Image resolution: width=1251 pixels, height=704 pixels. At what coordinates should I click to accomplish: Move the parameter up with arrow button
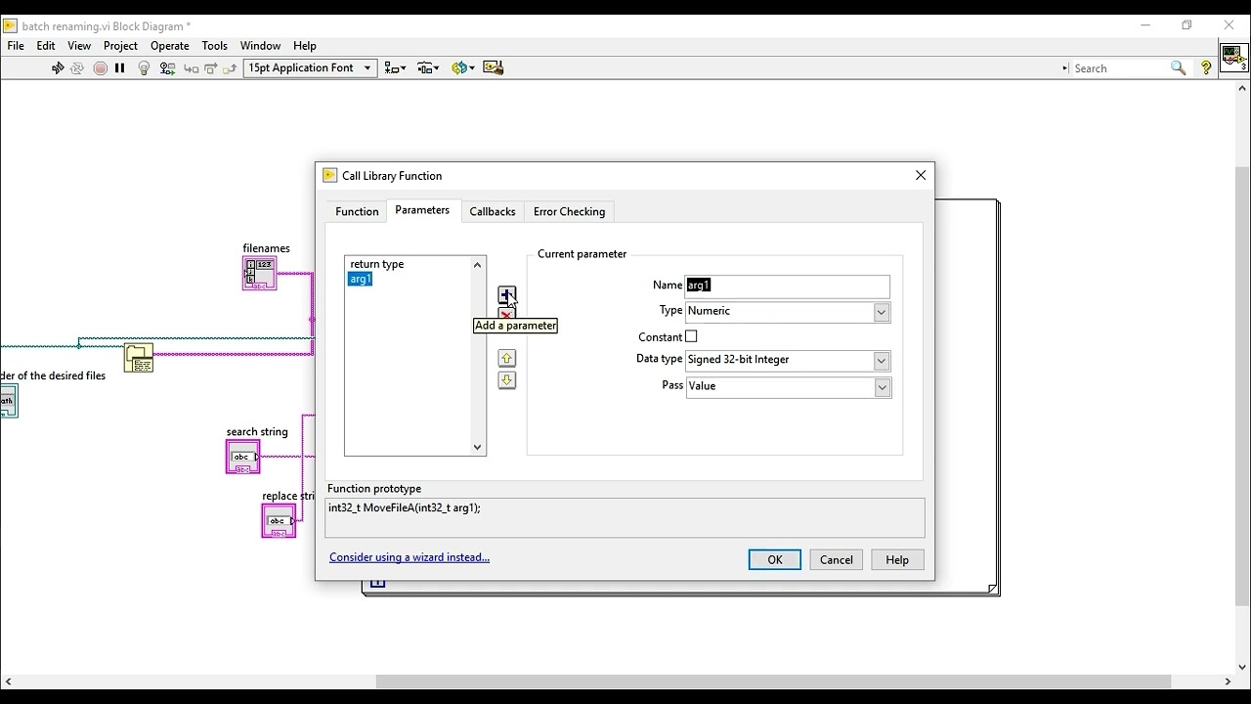(506, 359)
